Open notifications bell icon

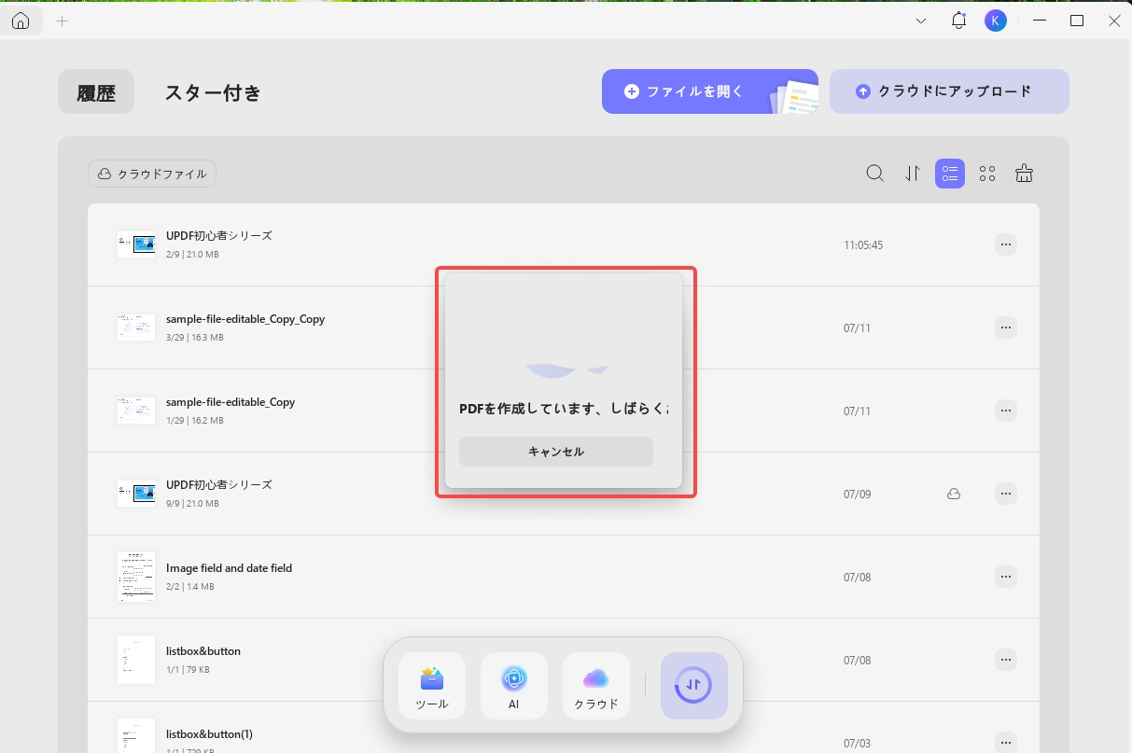pyautogui.click(x=958, y=21)
